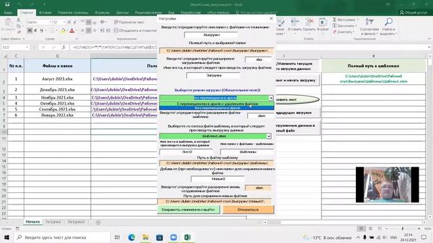Click the save icon in the title bar

click(x=7, y=5)
